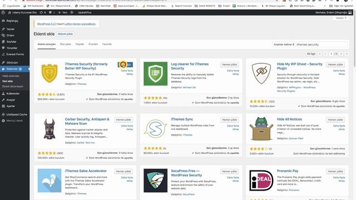The height and width of the screenshot is (200, 356).
Task: Click Hide All Notices box icon
Action: tap(261, 128)
